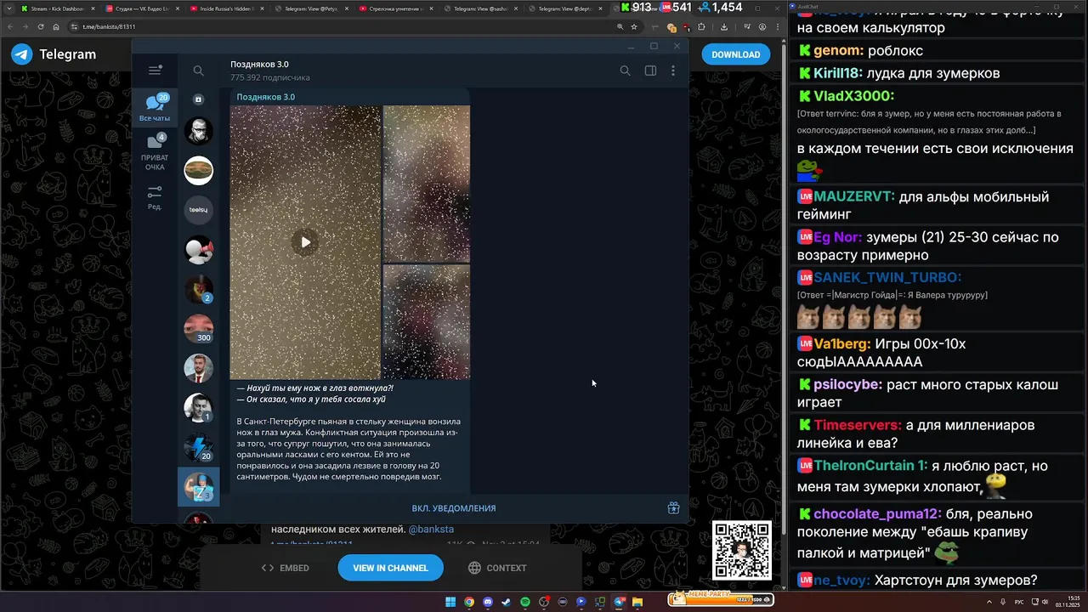Click the QR code overlay
Viewport: 1088px width, 612px height.
pyautogui.click(x=741, y=550)
